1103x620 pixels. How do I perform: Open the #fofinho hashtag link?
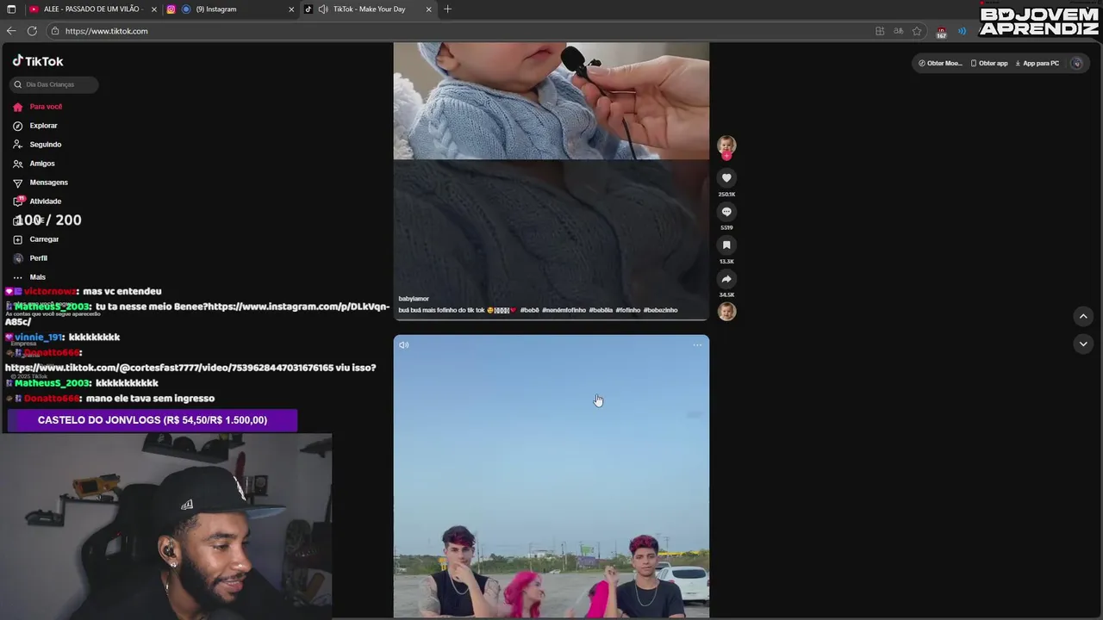click(627, 310)
